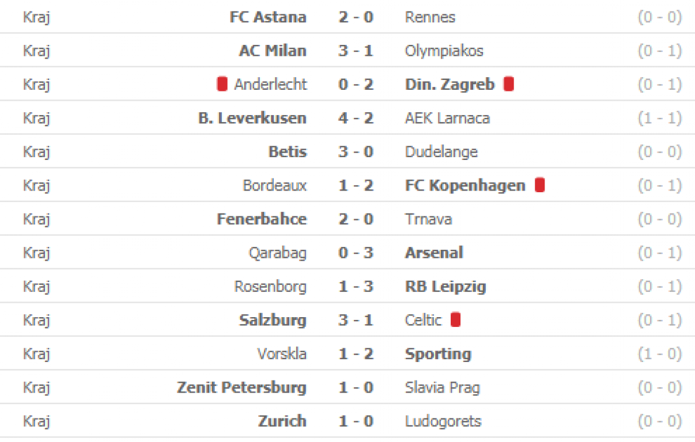Open the FC Astana vs Rennes match
The width and height of the screenshot is (695, 442).
point(347,17)
